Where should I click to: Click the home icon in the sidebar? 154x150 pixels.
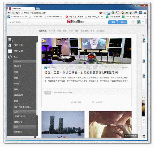click(10, 45)
